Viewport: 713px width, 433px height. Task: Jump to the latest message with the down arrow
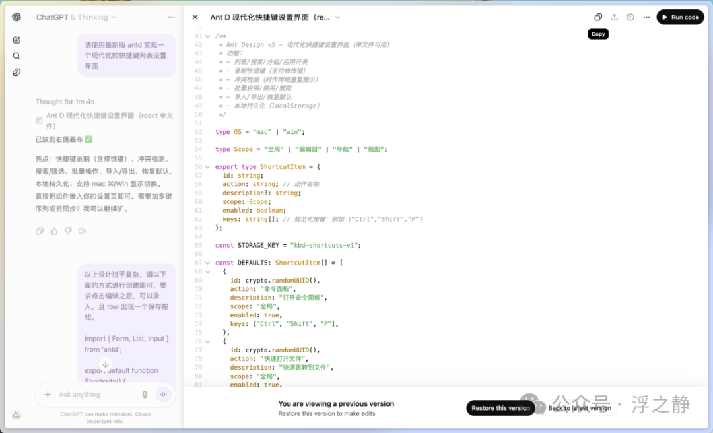(106, 364)
